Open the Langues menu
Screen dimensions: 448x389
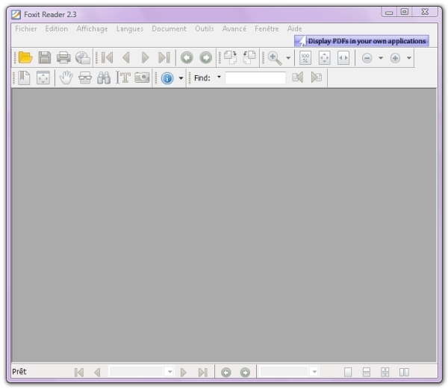(x=130, y=29)
